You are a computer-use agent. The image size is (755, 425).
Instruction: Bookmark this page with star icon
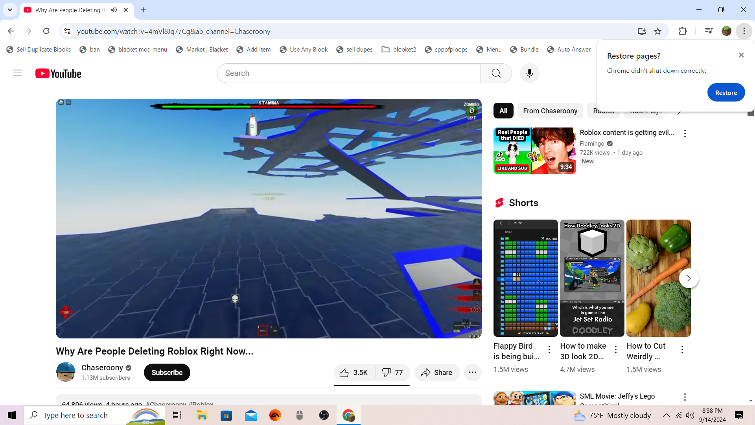point(657,31)
